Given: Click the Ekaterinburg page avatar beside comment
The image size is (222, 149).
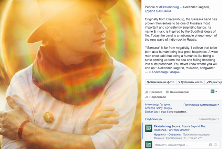Looking at the screenshot, I should (149, 128).
